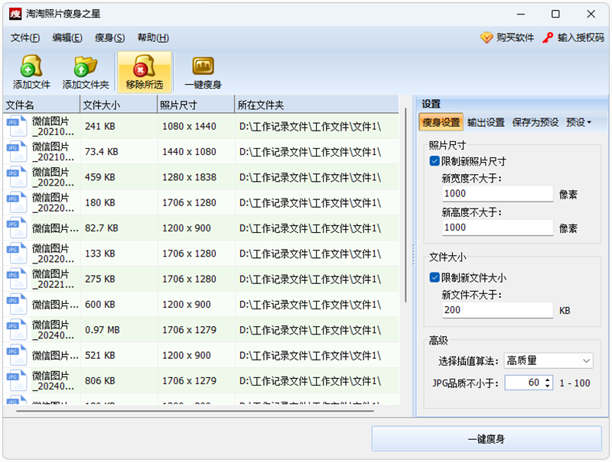The height and width of the screenshot is (462, 612).
Task: Open the 选择插值算法 combo box
Action: [x=549, y=360]
